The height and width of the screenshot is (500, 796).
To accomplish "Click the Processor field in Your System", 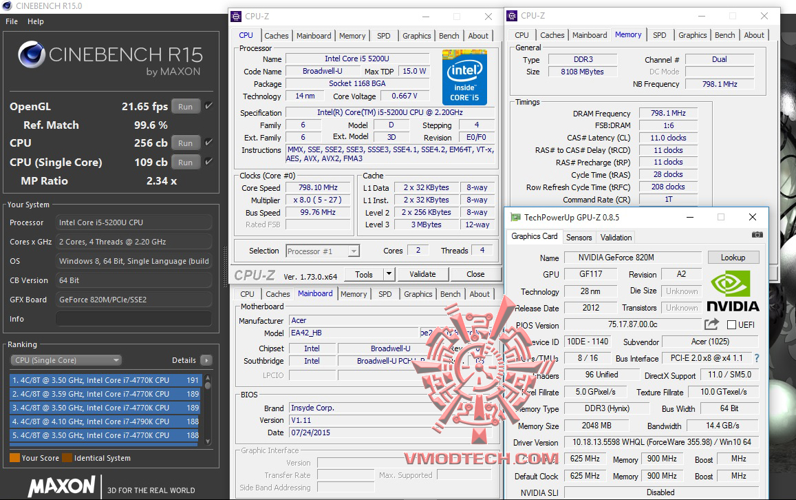I will coord(133,222).
